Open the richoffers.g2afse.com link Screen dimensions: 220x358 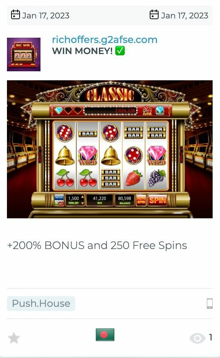pos(105,39)
